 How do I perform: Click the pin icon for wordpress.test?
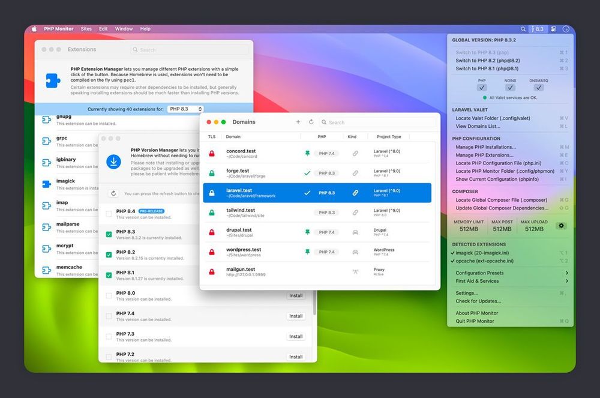307,252
